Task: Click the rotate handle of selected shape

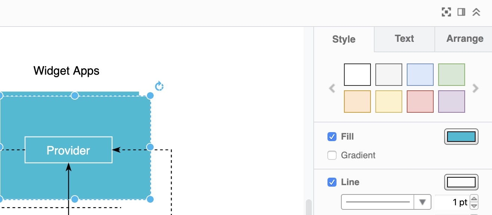Action: click(159, 87)
